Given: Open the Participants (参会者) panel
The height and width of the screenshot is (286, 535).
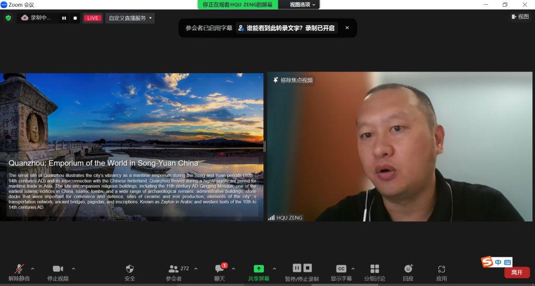Looking at the screenshot, I should 173,269.
